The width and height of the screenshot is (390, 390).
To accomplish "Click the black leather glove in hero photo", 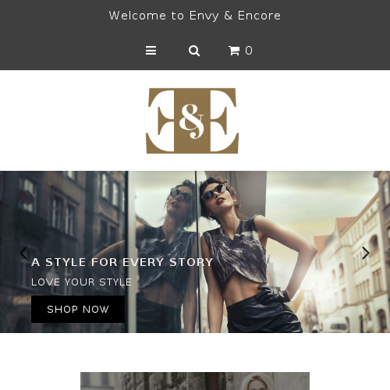I will (x=275, y=294).
